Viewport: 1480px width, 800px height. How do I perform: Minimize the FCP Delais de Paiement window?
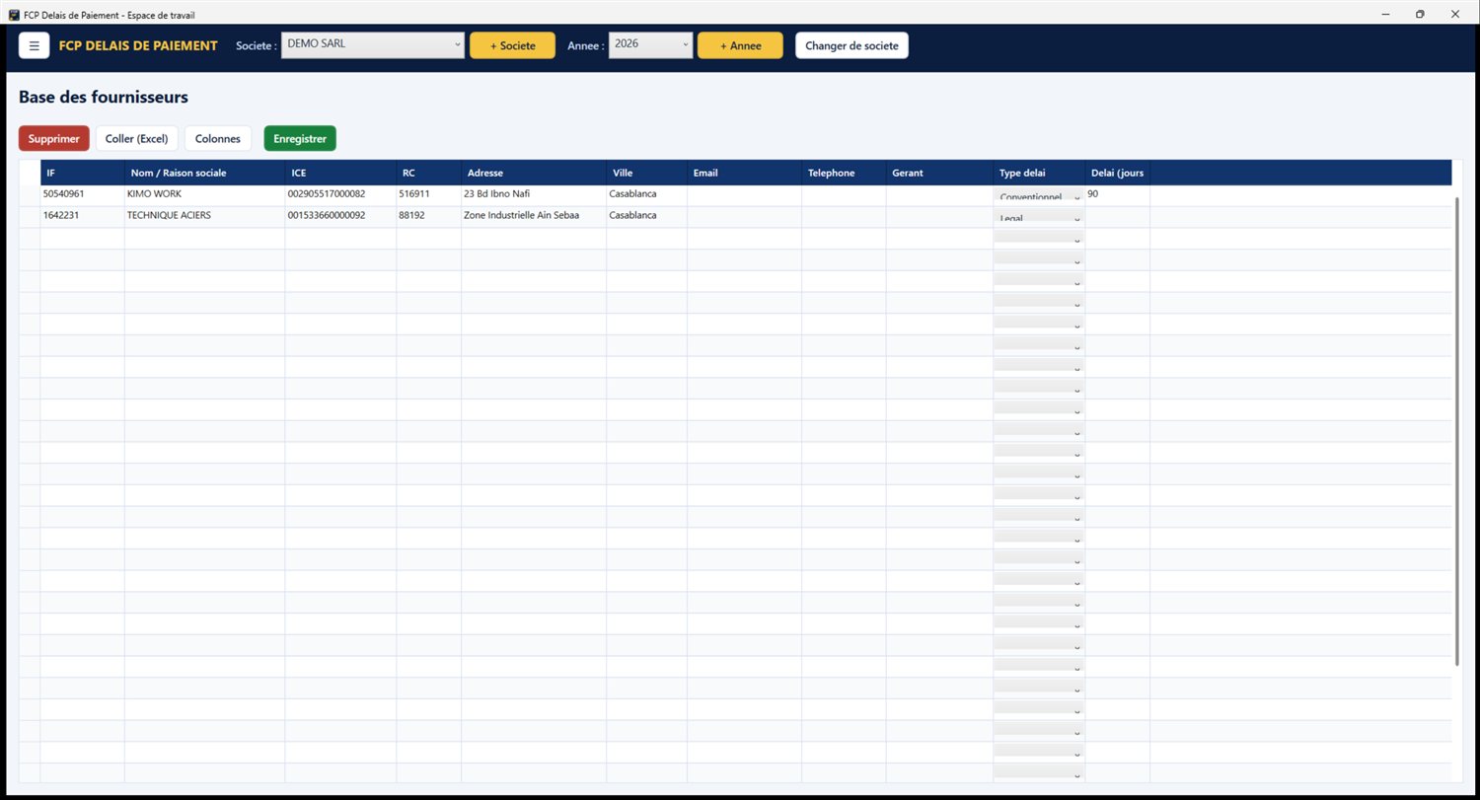[1386, 14]
